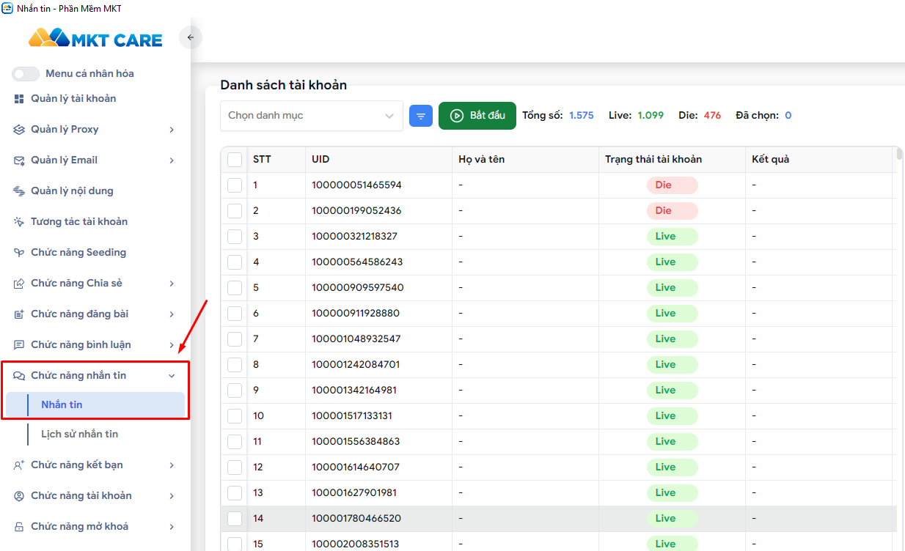The width and height of the screenshot is (905, 551).
Task: Open Chức năng Seeding menu item
Action: [95, 253]
